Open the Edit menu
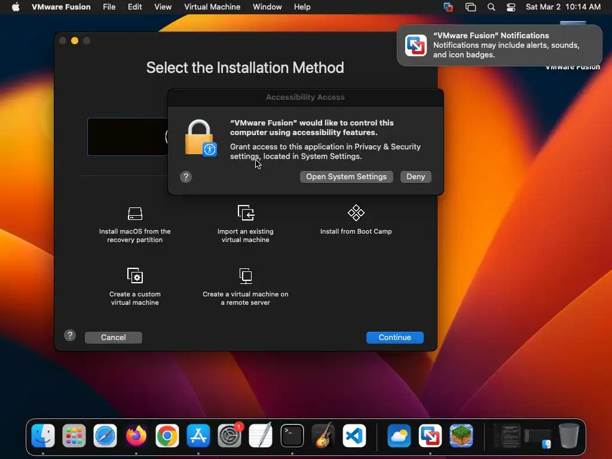The width and height of the screenshot is (612, 459). (x=134, y=7)
